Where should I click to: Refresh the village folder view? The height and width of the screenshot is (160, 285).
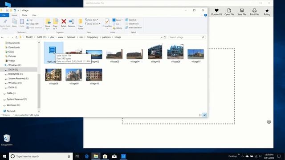coord(165,37)
